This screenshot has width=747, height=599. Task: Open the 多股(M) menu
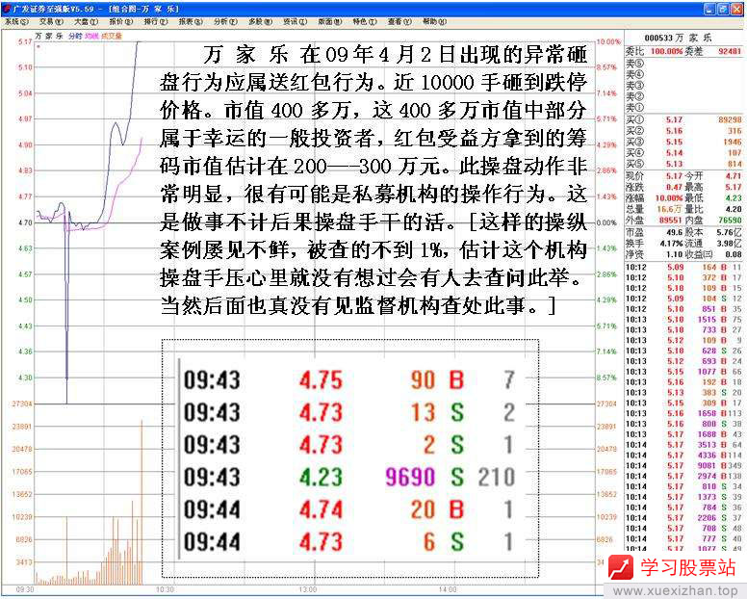pos(261,22)
